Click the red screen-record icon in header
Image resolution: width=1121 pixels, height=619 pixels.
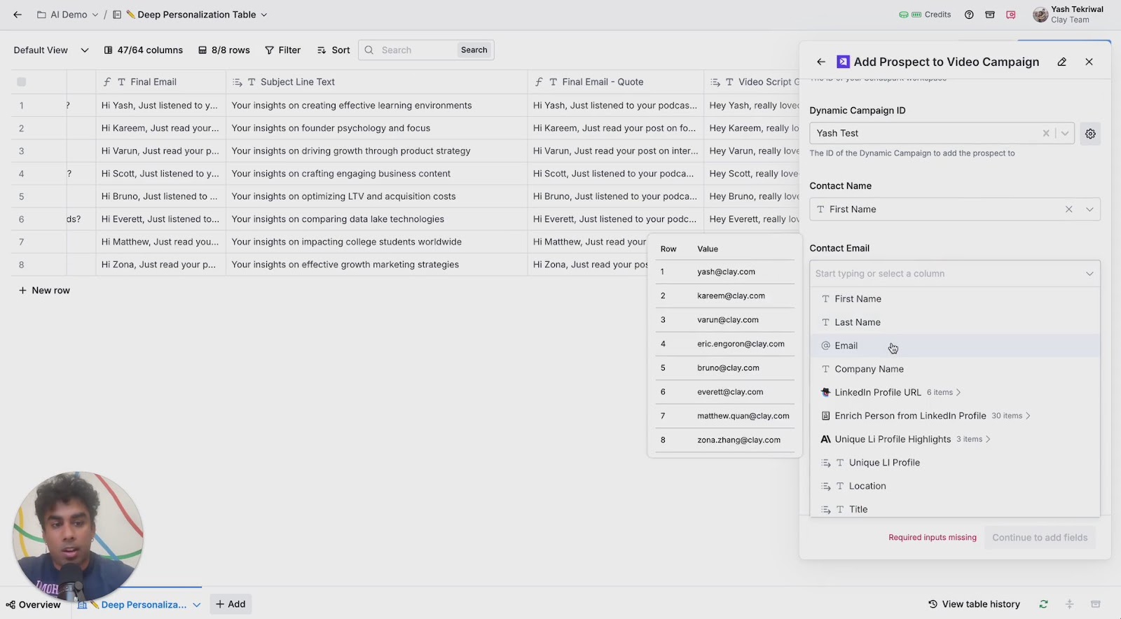pyautogui.click(x=1011, y=15)
